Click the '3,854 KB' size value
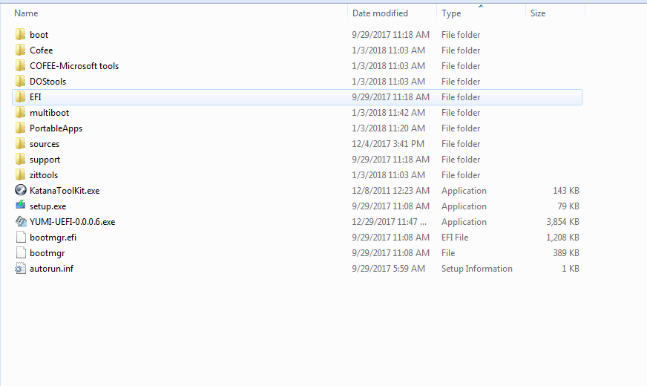 (x=563, y=222)
